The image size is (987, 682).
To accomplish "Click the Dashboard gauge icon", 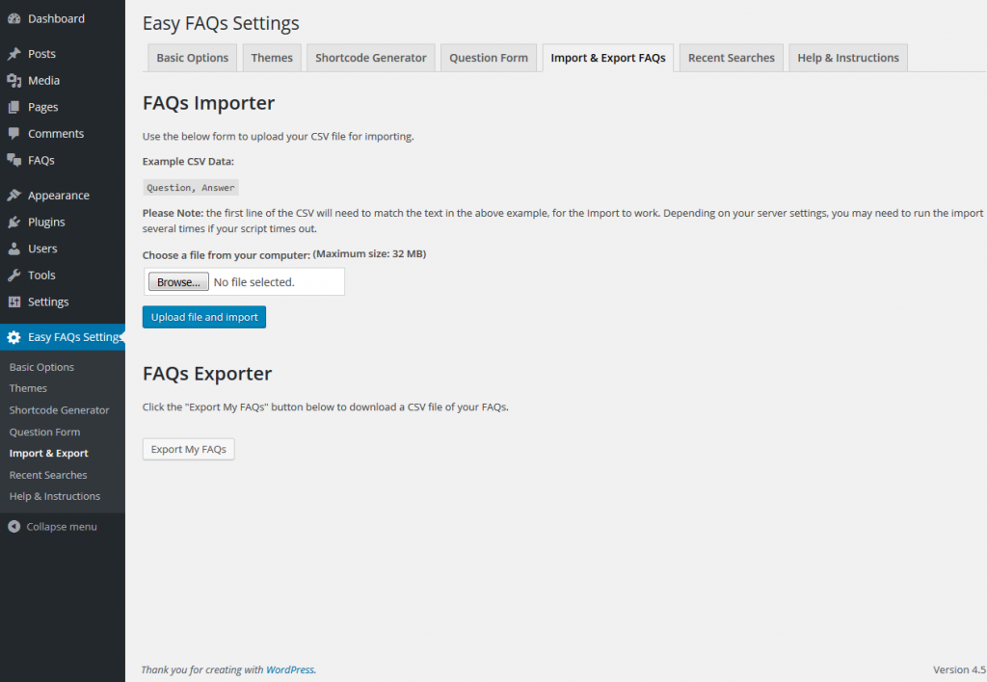I will 13,18.
